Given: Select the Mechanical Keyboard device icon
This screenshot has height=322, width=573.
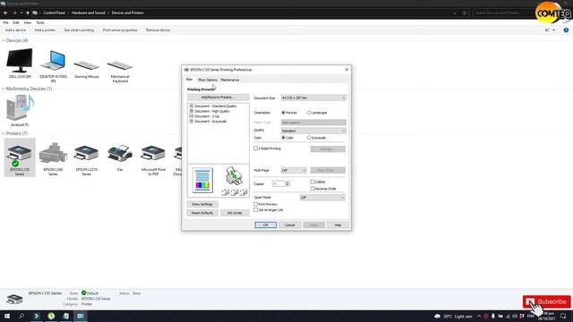Looking at the screenshot, I should click(x=120, y=65).
